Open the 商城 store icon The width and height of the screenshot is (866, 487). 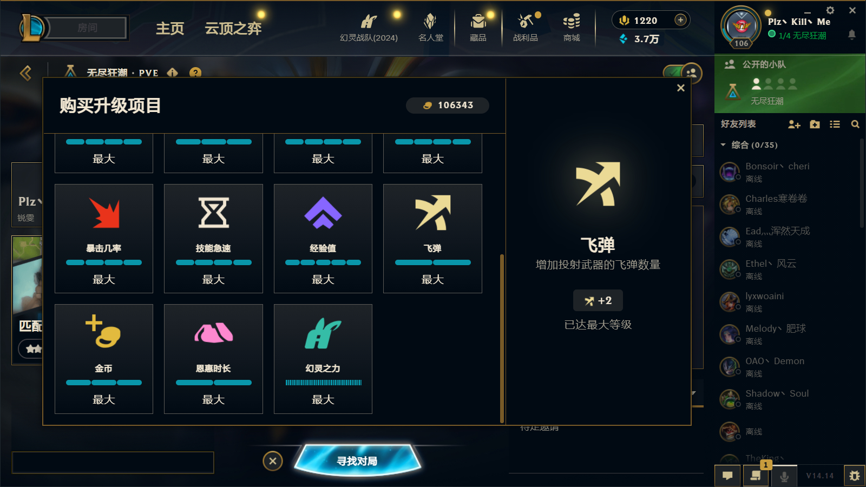(572, 27)
